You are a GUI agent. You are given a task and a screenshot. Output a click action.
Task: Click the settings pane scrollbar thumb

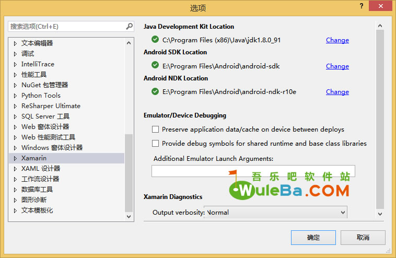[380, 120]
